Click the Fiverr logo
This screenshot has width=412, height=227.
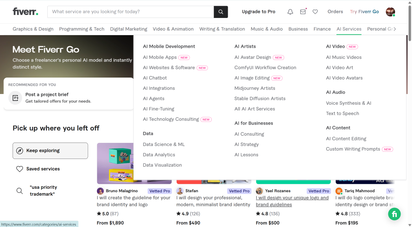pyautogui.click(x=26, y=11)
